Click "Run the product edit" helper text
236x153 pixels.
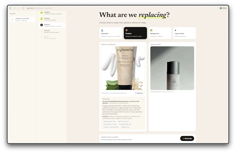(x=117, y=140)
